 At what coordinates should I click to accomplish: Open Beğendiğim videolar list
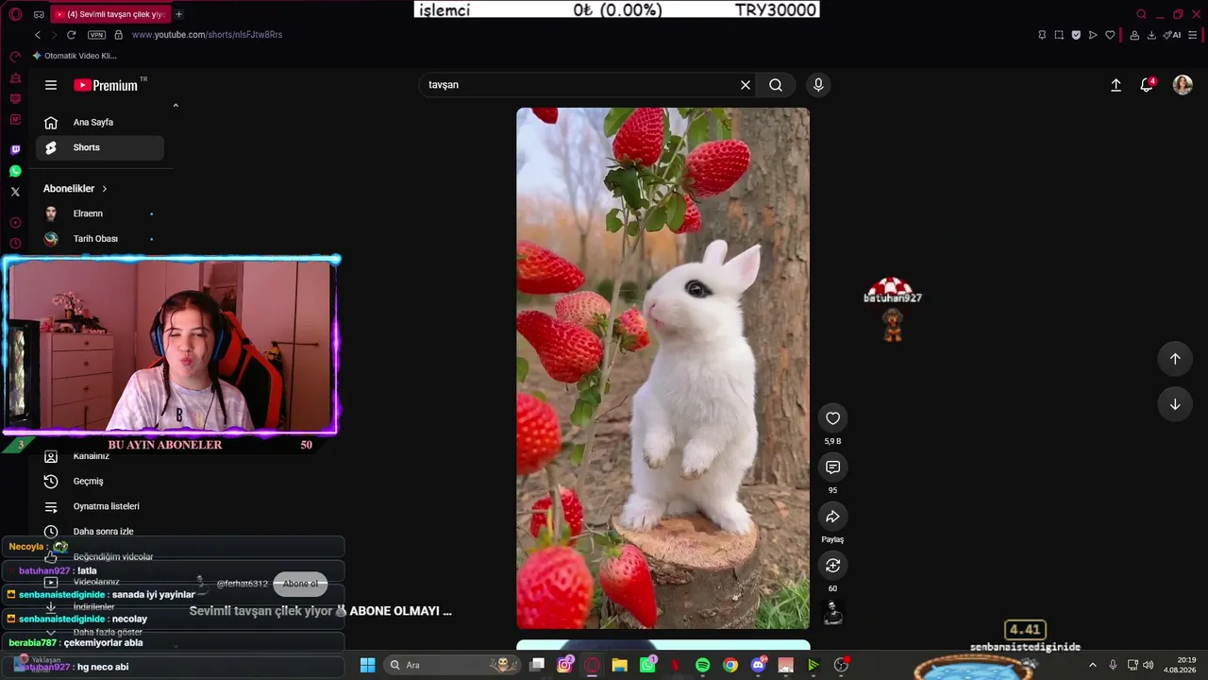[100, 557]
